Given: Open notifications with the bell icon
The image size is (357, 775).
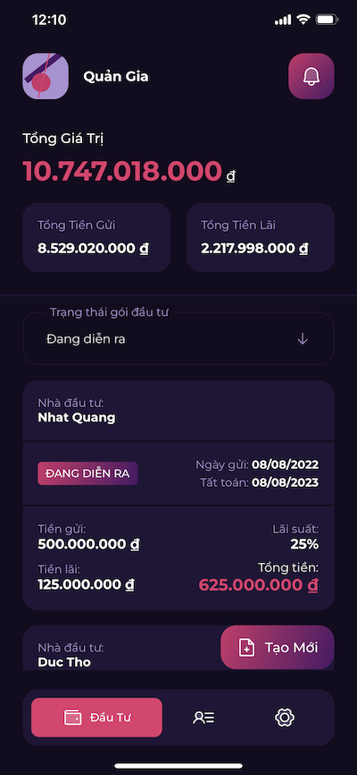Looking at the screenshot, I should pyautogui.click(x=311, y=76).
